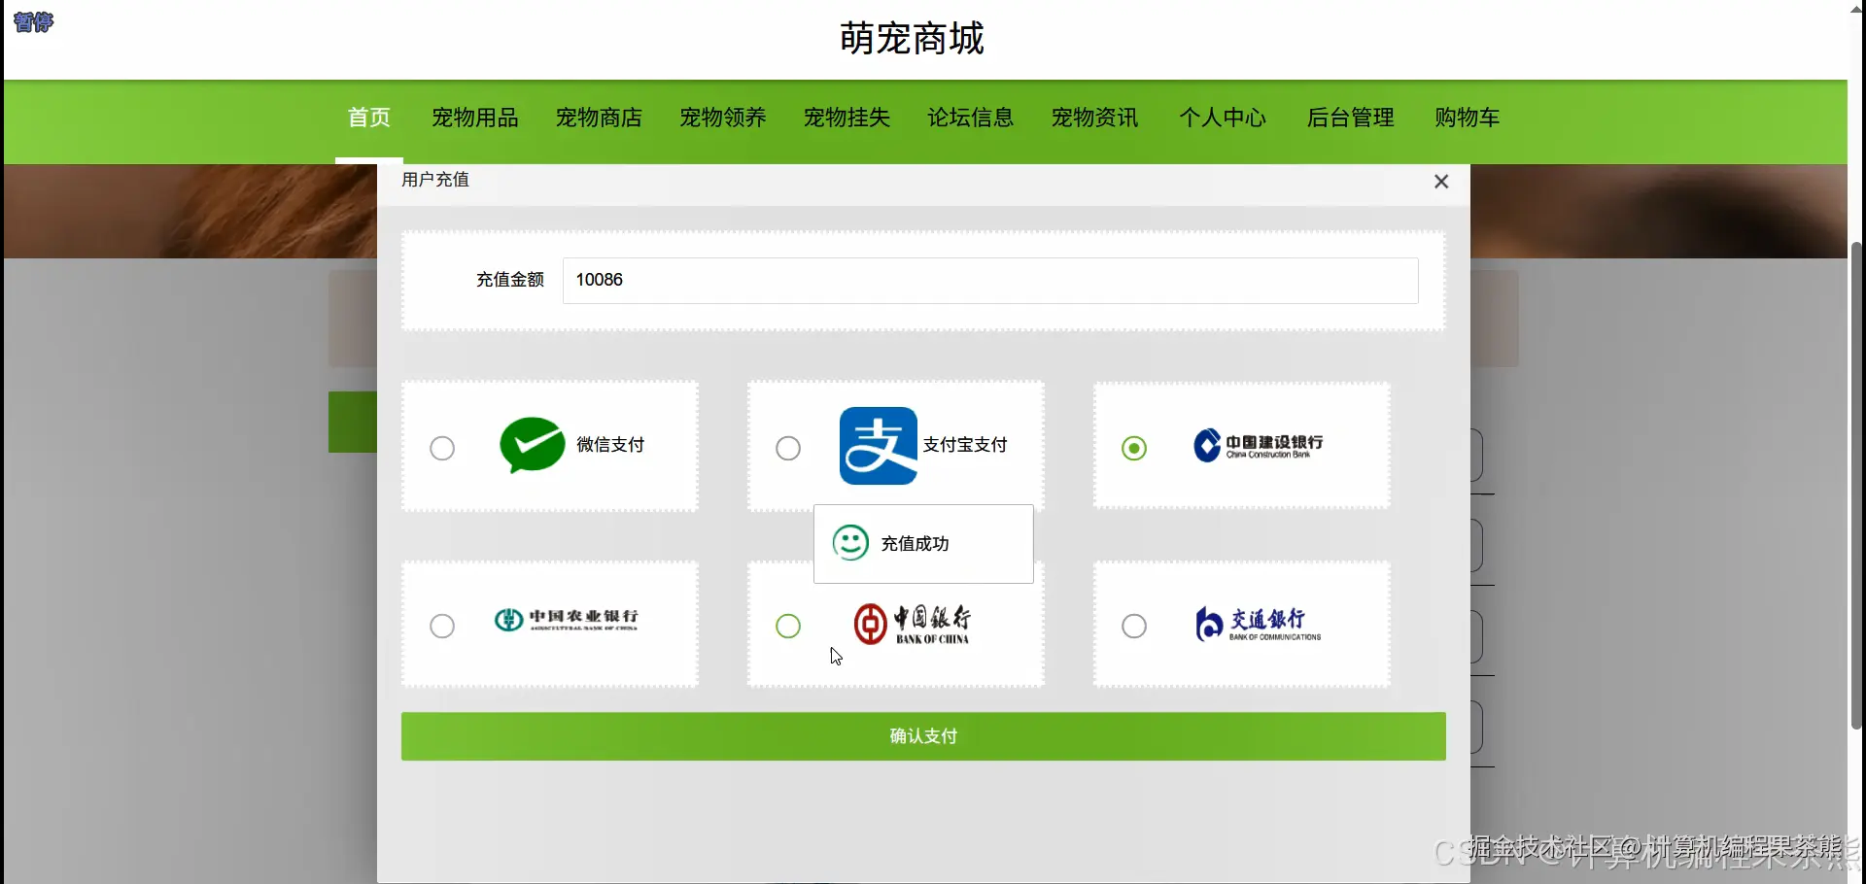Open the 宠物资讯 nav item
1866x884 pixels.
coord(1094,118)
